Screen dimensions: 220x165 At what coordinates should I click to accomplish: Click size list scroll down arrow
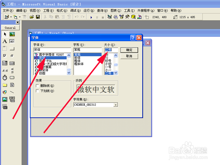(116, 73)
